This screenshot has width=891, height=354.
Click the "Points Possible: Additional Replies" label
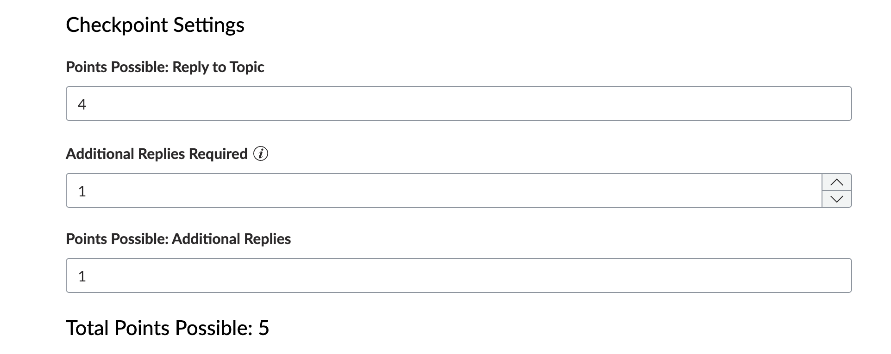pyautogui.click(x=178, y=239)
